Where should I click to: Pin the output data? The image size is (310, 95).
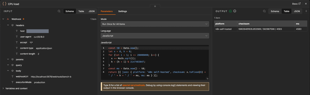click(x=306, y=11)
